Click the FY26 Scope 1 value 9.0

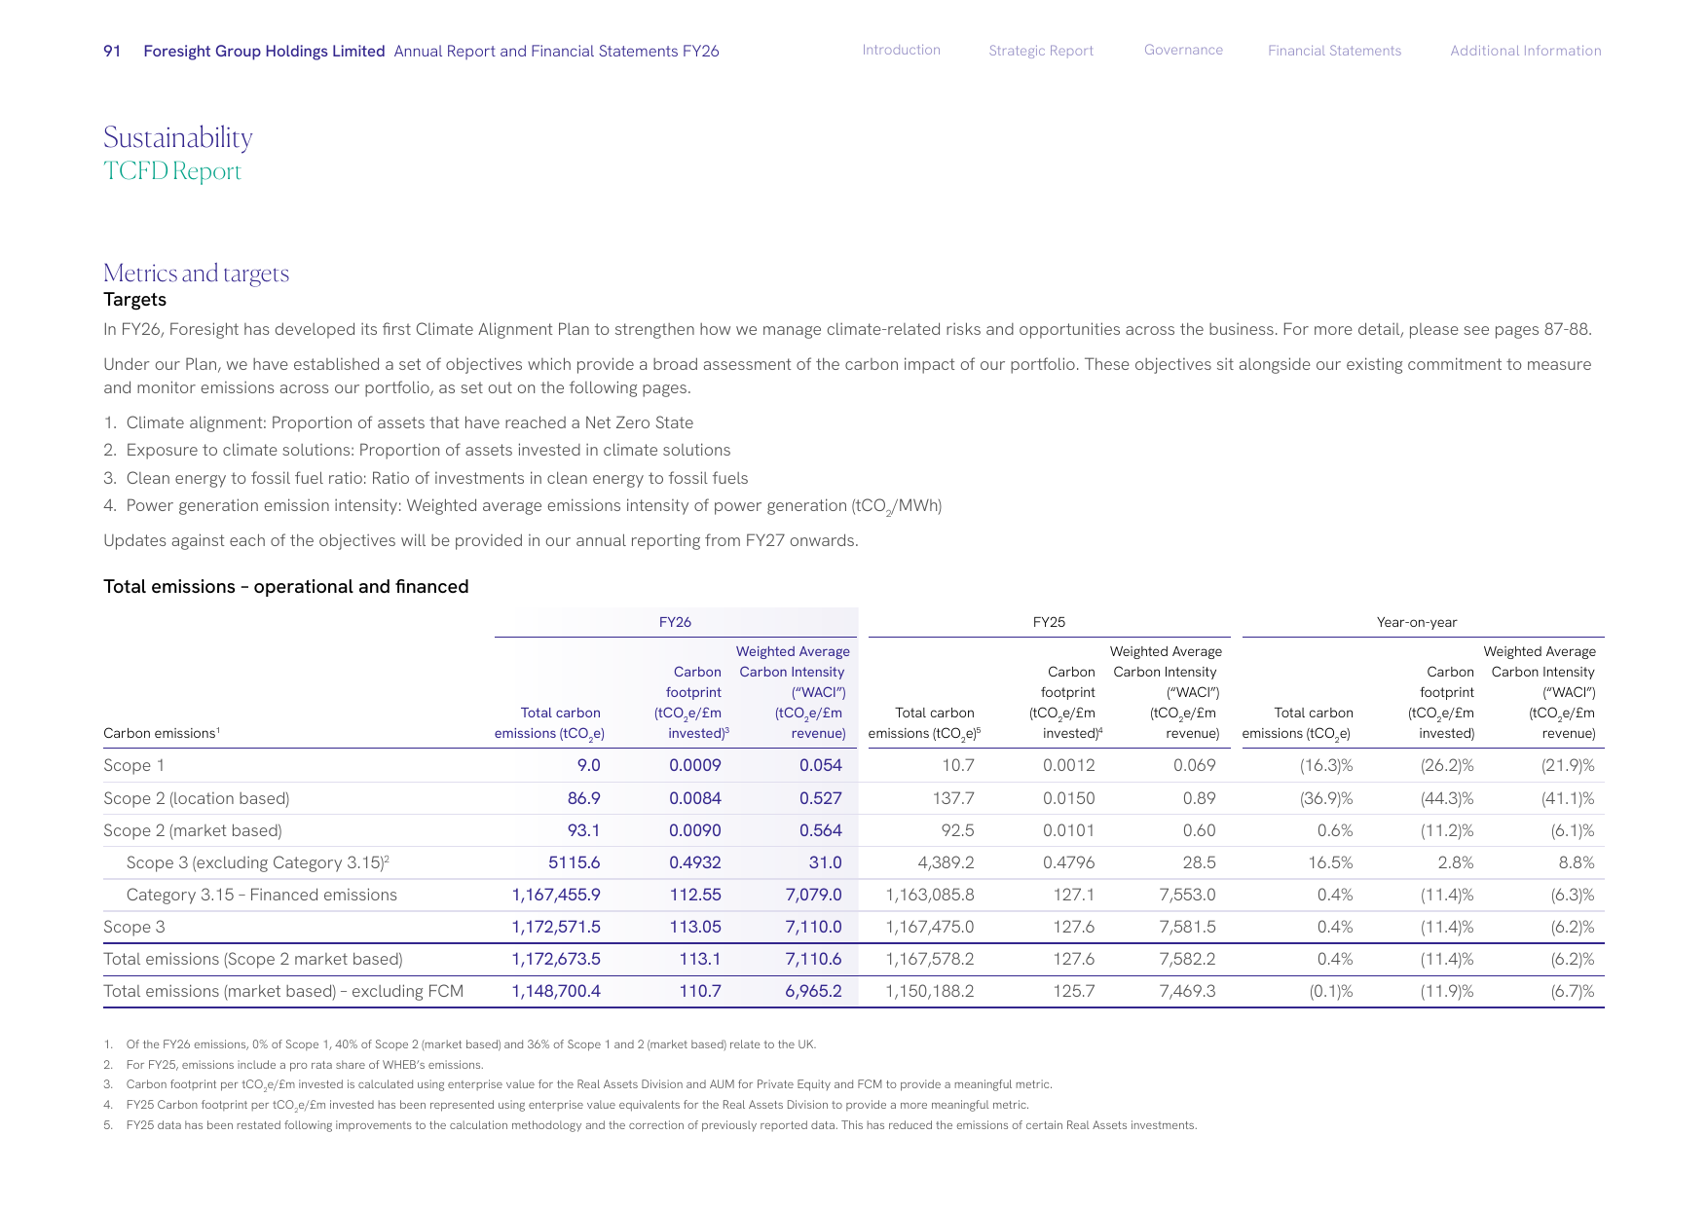click(x=588, y=765)
